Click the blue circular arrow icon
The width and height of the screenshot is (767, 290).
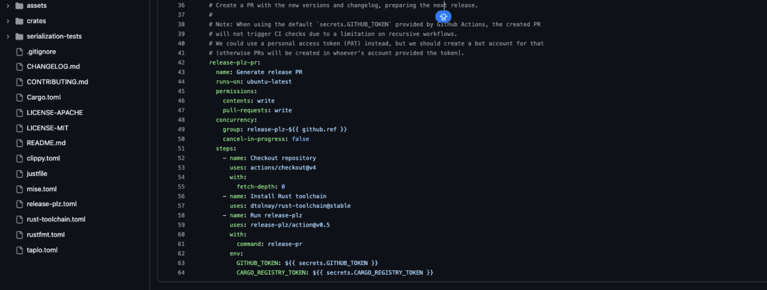click(x=443, y=17)
